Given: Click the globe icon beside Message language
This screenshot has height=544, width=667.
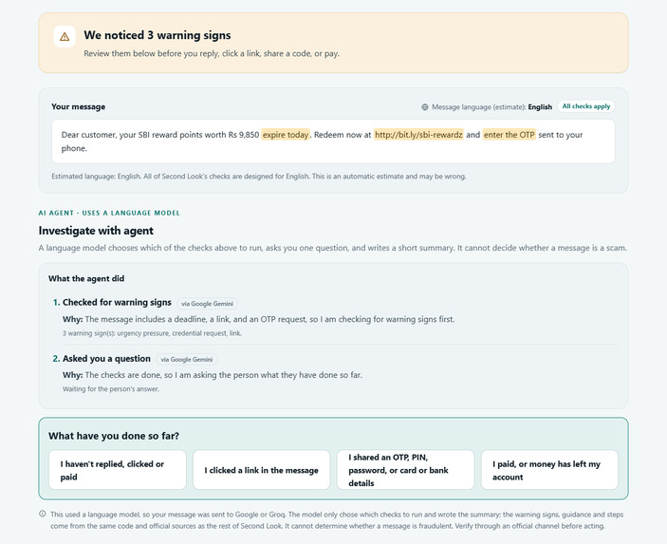Looking at the screenshot, I should coord(424,107).
